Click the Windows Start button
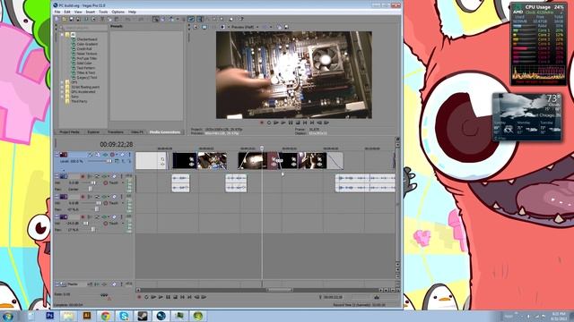The height and width of the screenshot is (322, 574). click(x=8, y=316)
